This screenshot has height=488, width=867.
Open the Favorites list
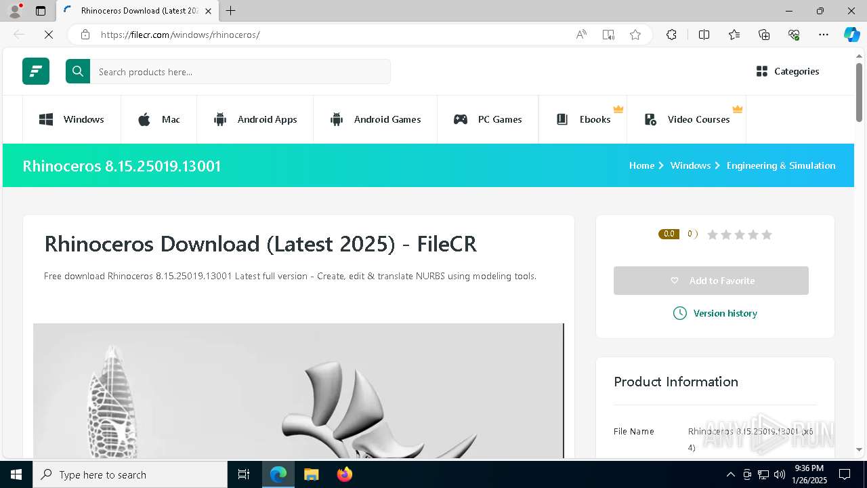click(x=734, y=35)
